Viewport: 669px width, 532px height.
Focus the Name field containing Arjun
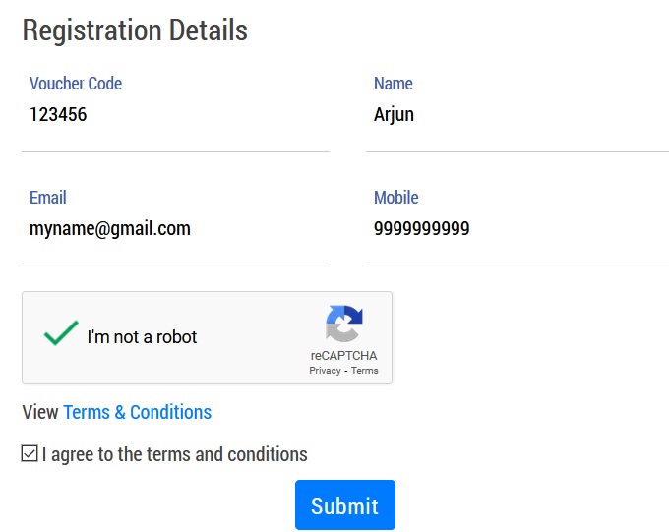click(x=517, y=115)
